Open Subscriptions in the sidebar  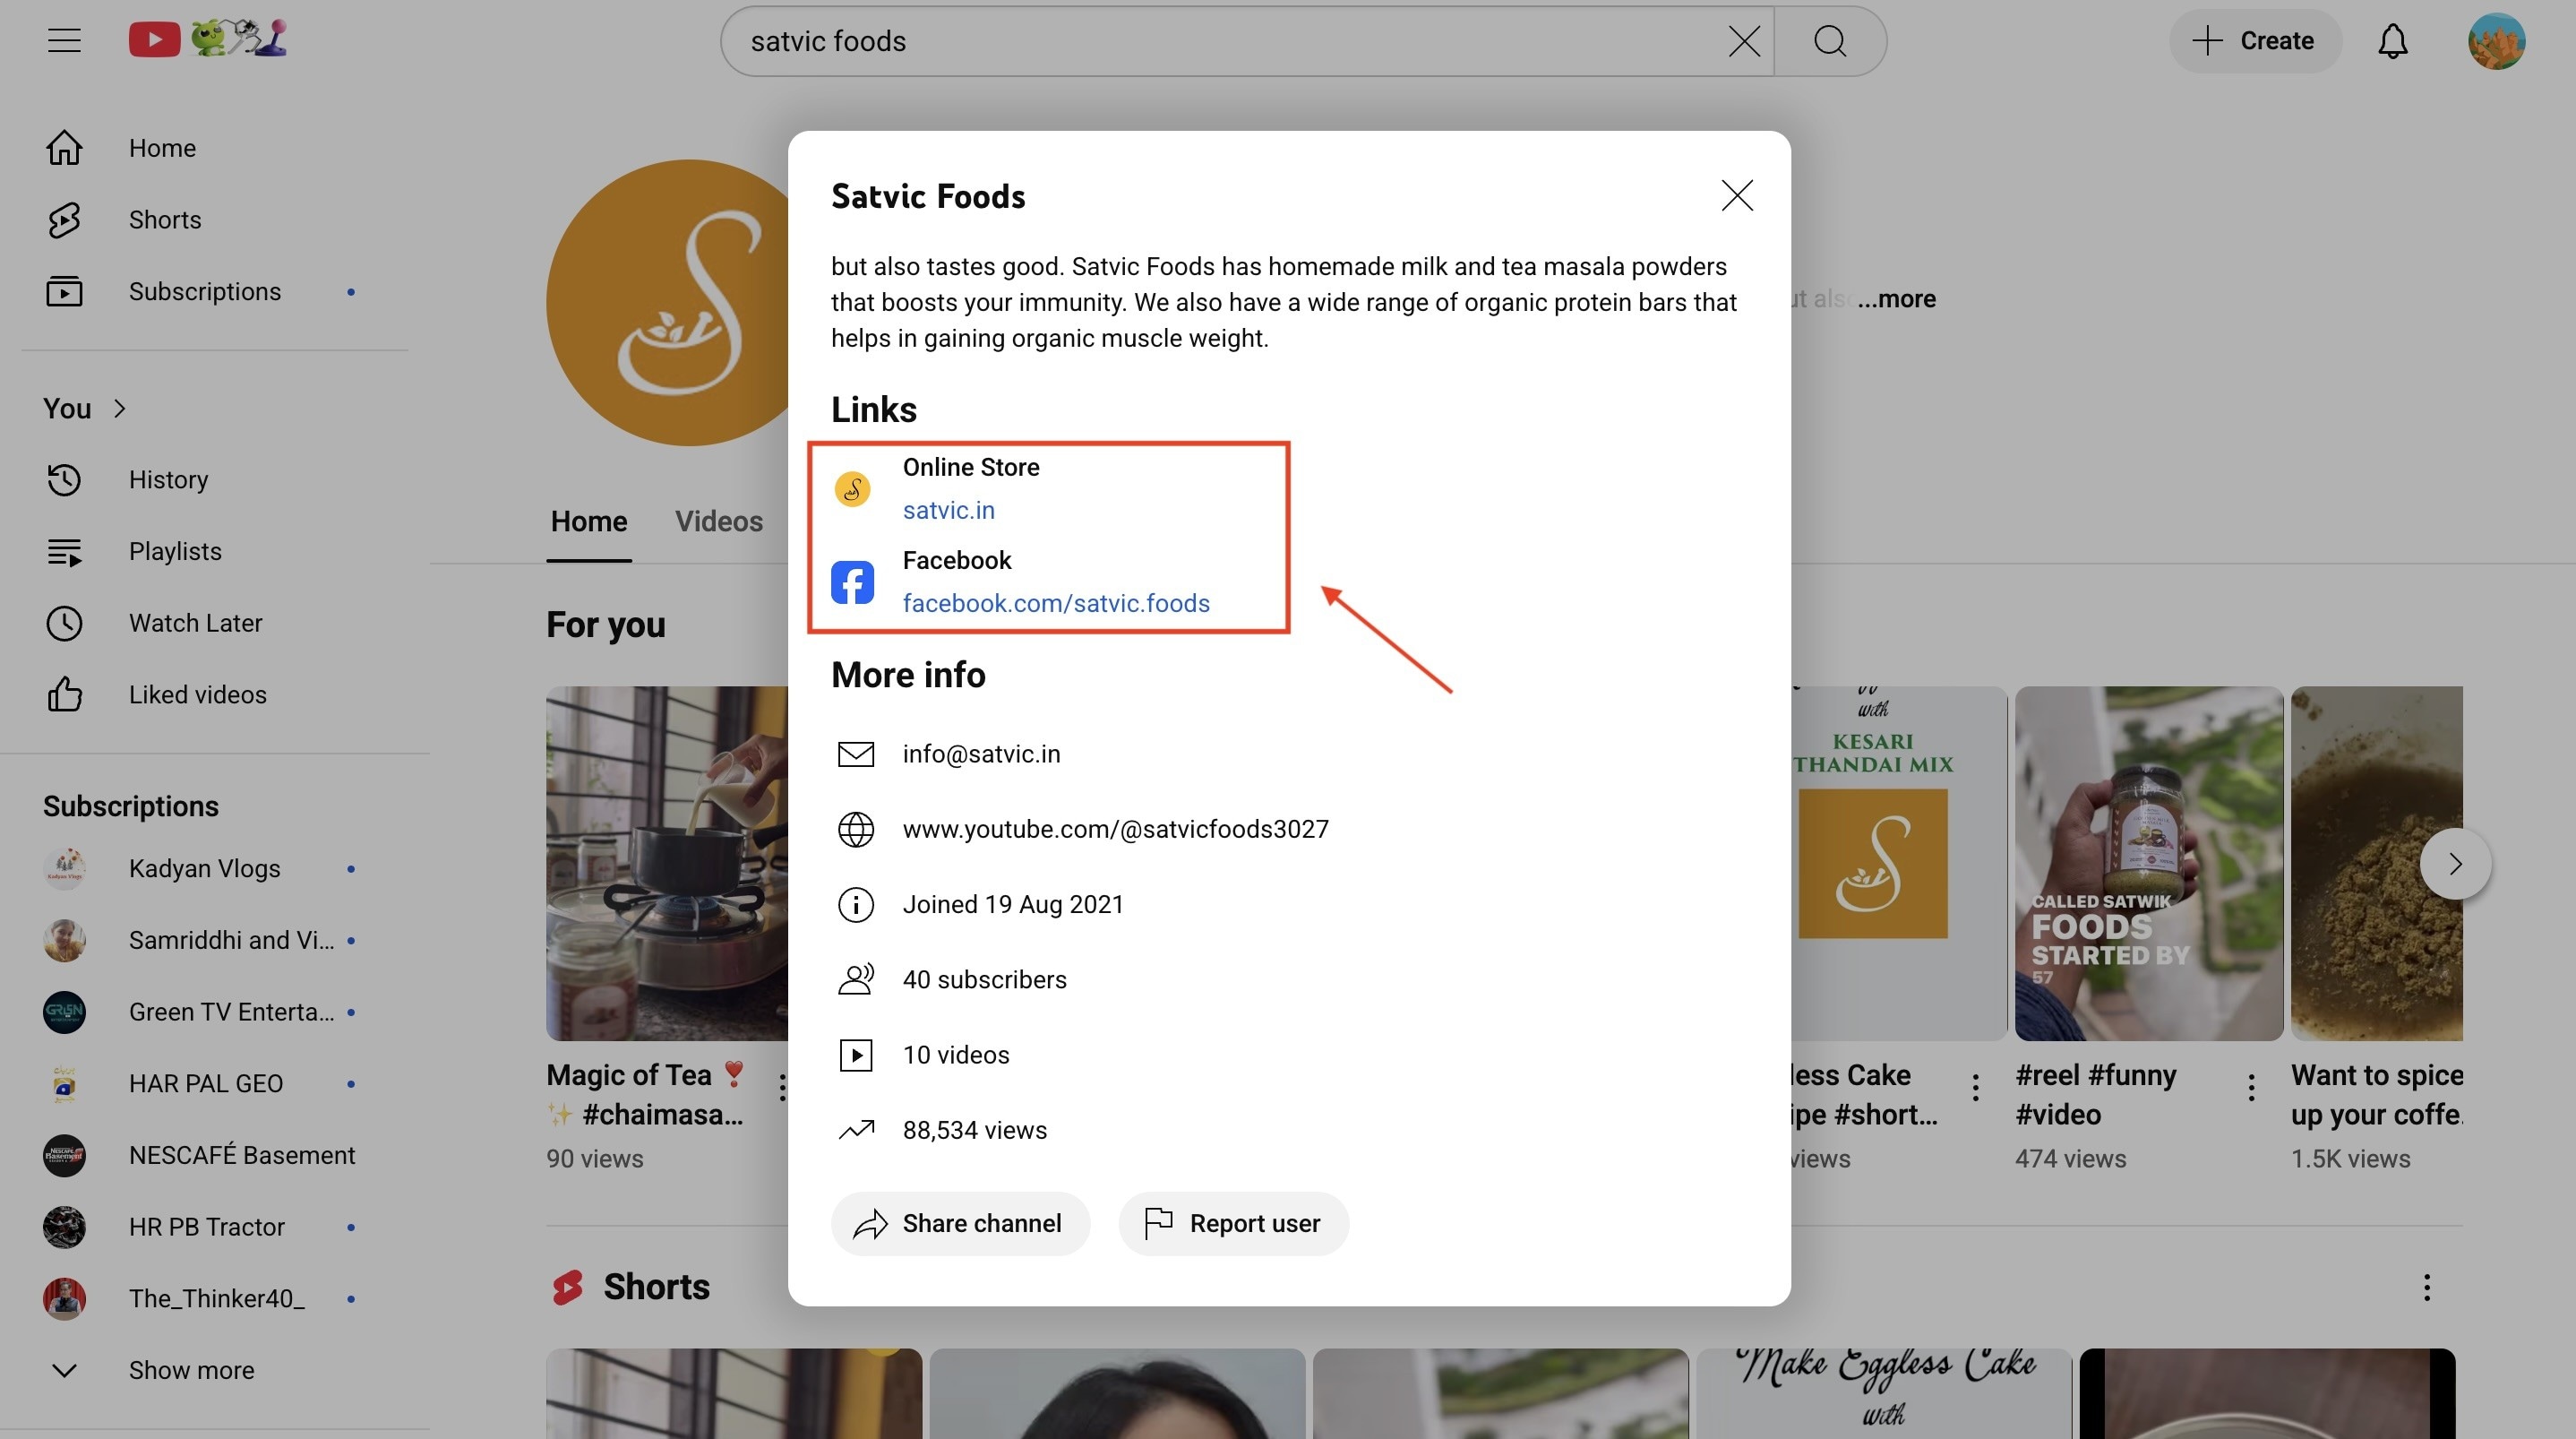pos(214,292)
